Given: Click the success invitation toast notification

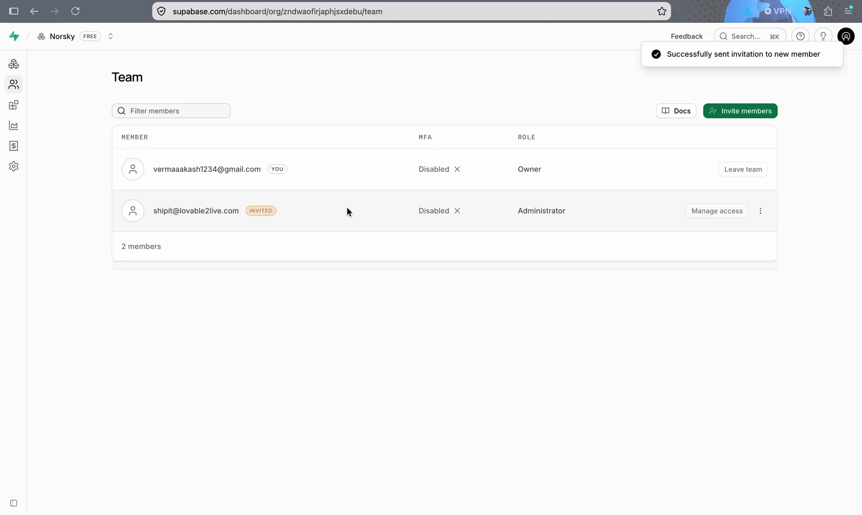Looking at the screenshot, I should 742,54.
